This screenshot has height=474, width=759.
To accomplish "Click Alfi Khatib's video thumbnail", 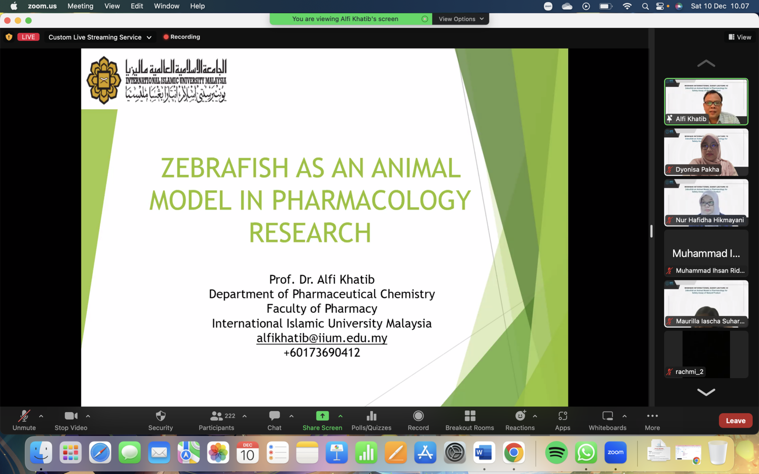I will click(x=706, y=101).
